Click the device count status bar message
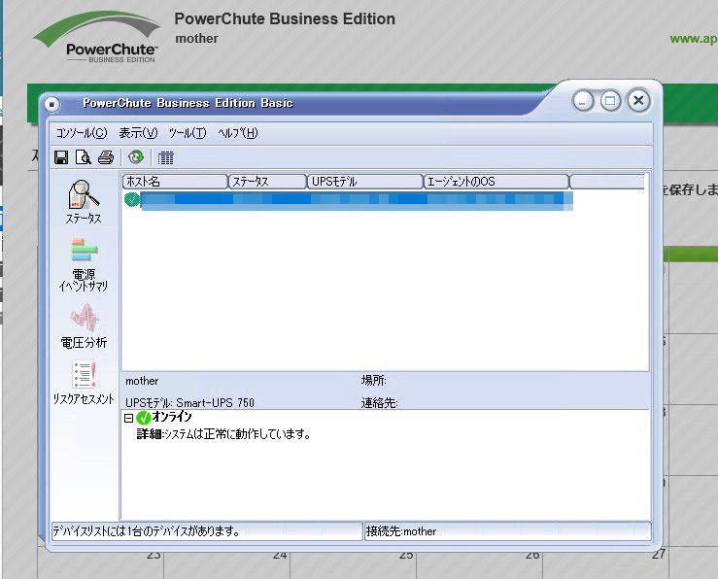This screenshot has width=718, height=579. click(x=207, y=531)
